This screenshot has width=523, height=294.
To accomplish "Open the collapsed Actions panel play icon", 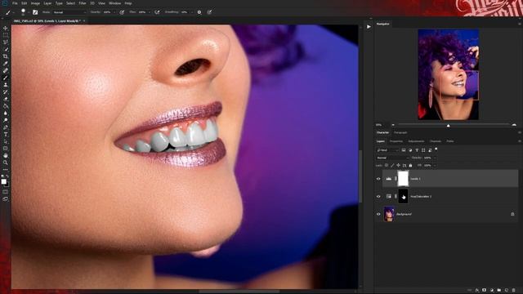I will [x=369, y=27].
